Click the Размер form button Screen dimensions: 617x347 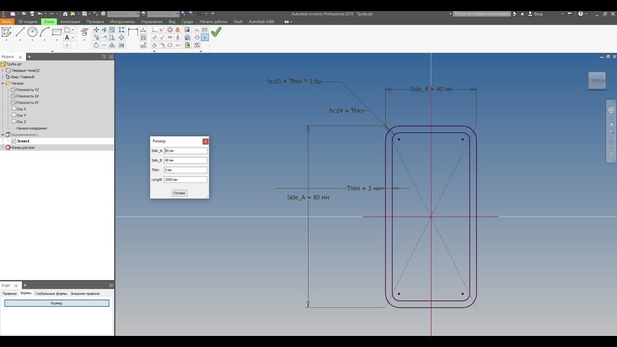click(57, 303)
